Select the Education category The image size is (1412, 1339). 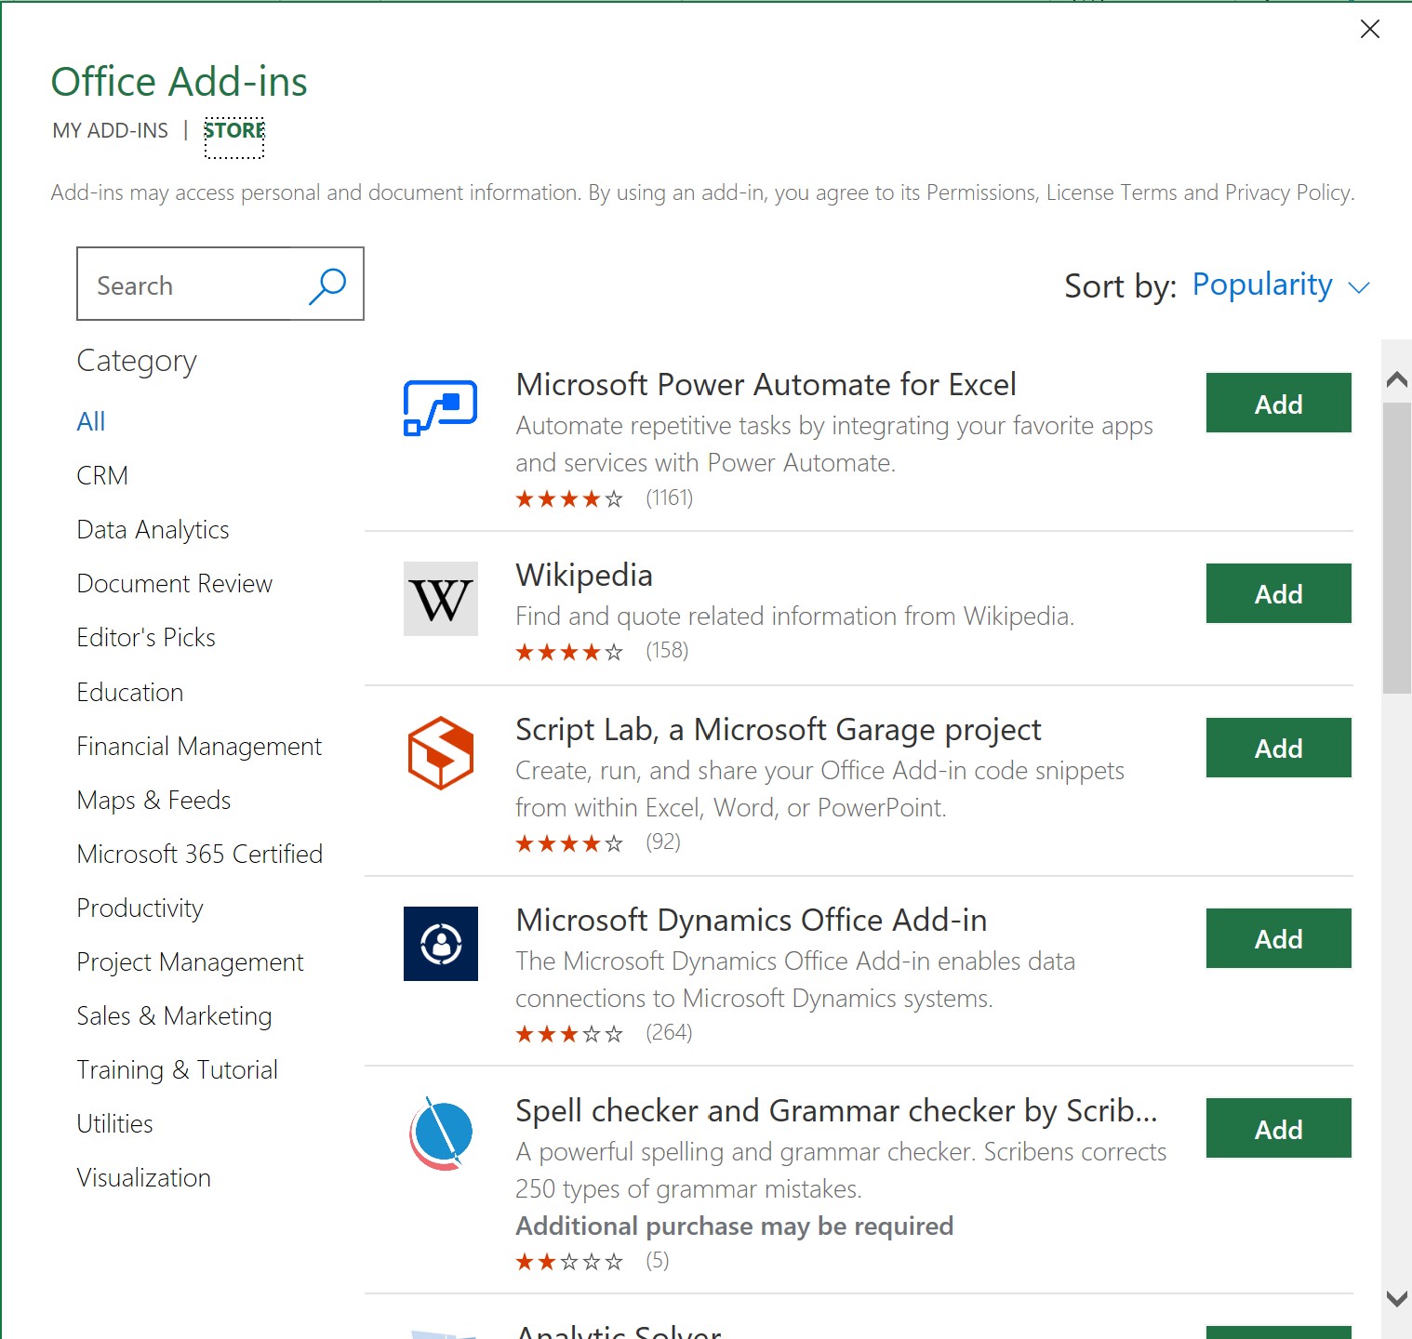[130, 693]
